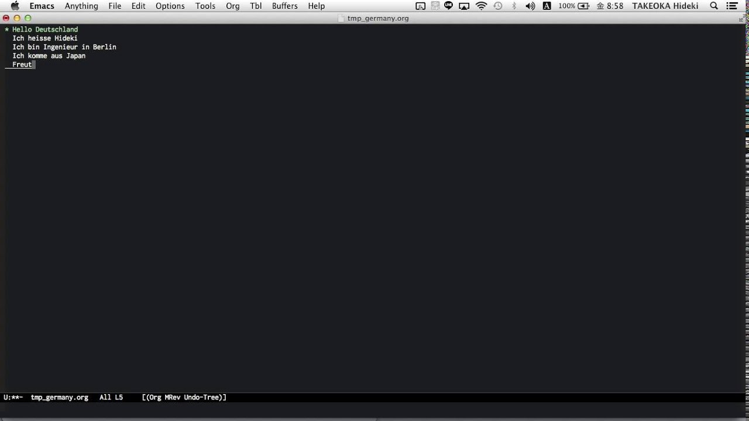This screenshot has width=749, height=421.
Task: Click the tmp_germany.org title bar document icon
Action: tap(342, 18)
